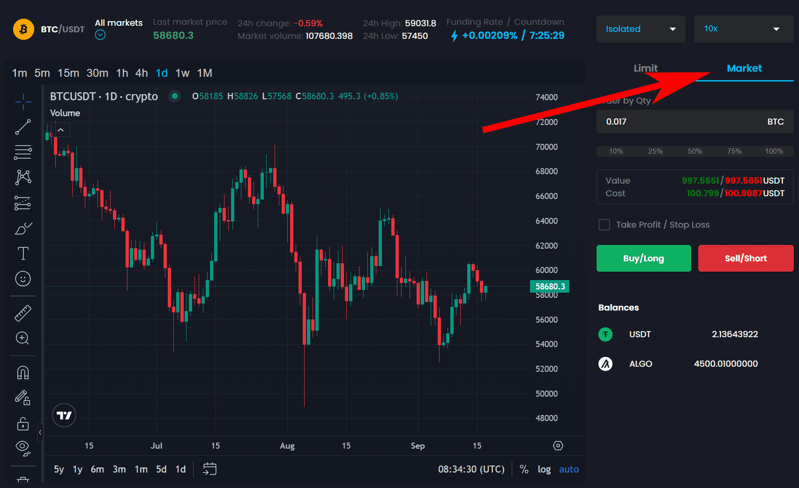Select the 4h chart interval
799x488 pixels.
point(142,73)
